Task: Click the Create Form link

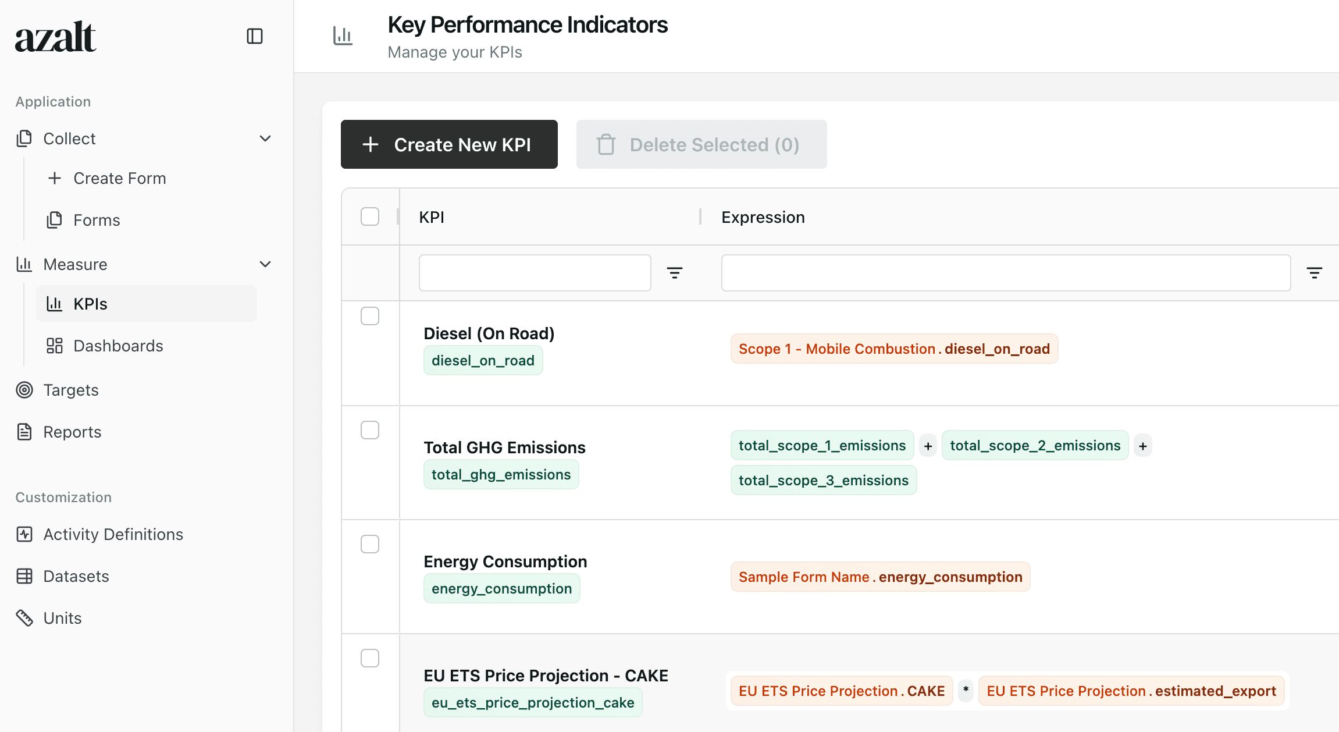Action: [119, 178]
